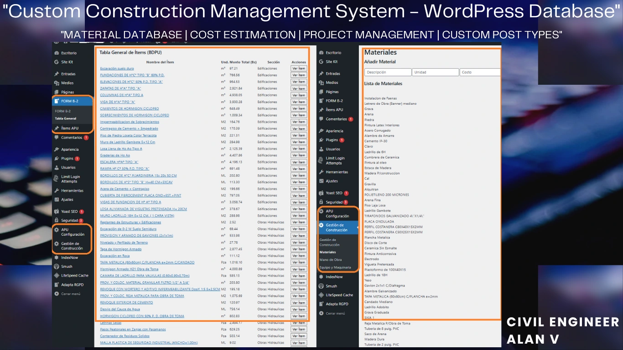The height and width of the screenshot is (350, 623).
Task: Select "Cemento IP-30" in the materials list
Action: [376, 141]
